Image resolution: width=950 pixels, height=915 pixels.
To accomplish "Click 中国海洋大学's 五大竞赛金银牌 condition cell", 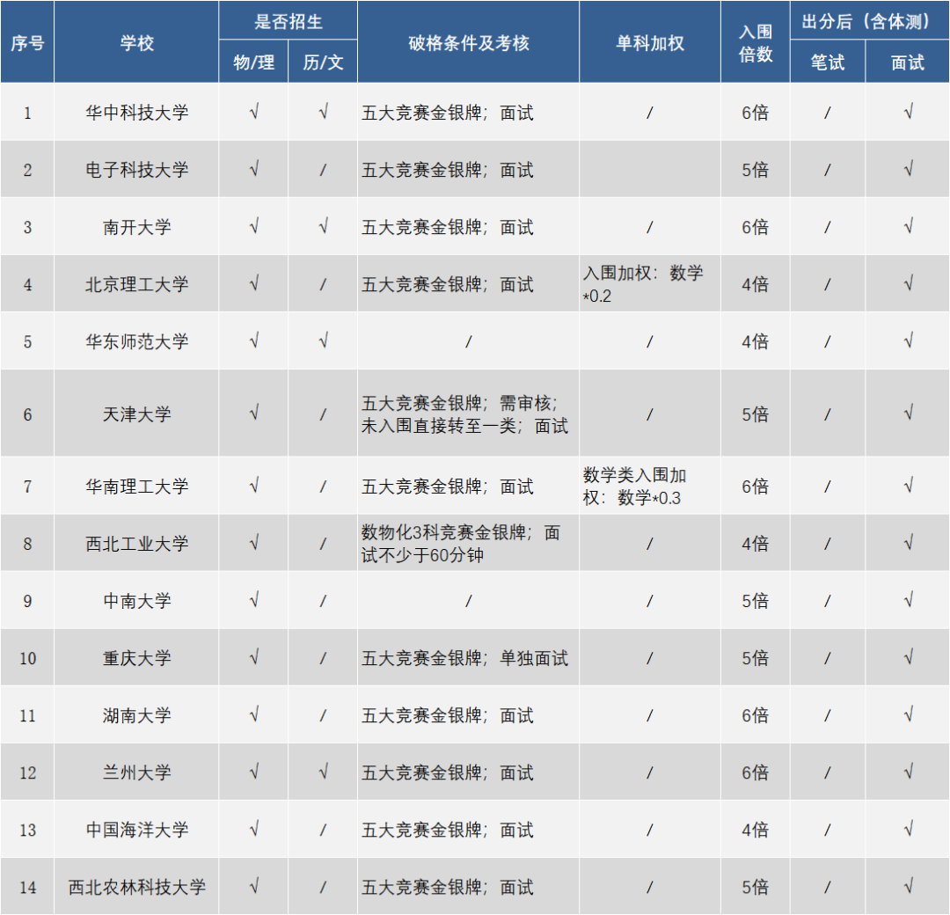I will [468, 830].
